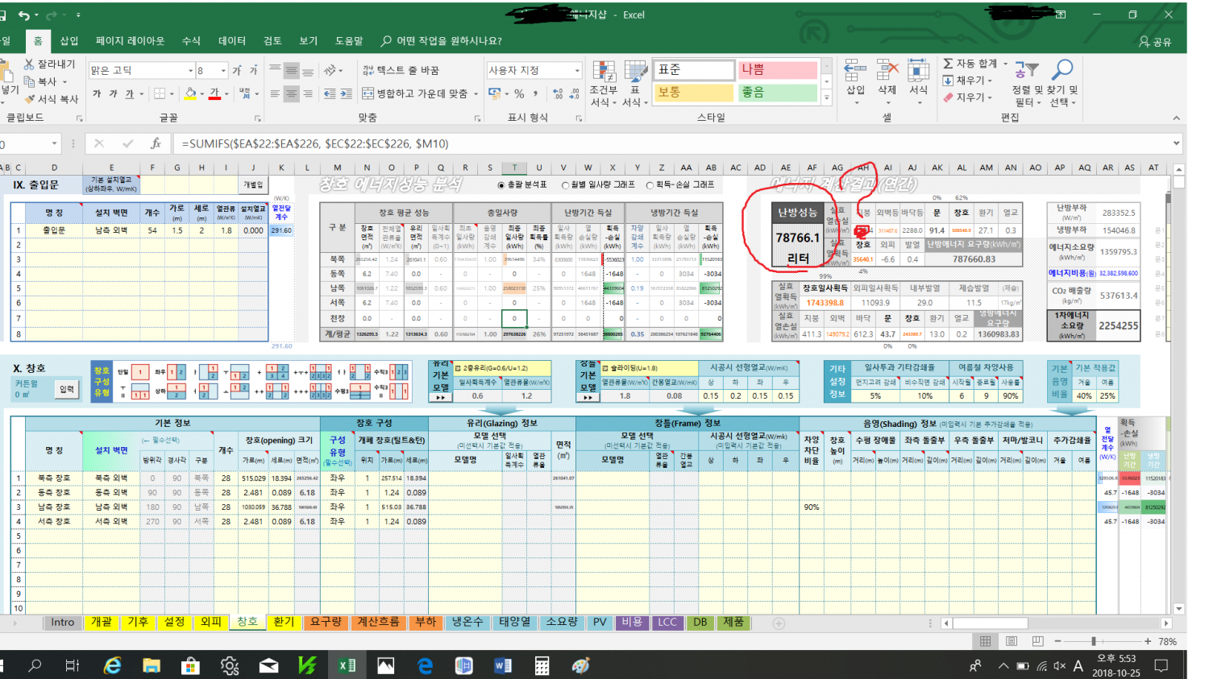Click the Delete cells (삭제) icon
This screenshot has height=679, width=1209.
click(887, 72)
